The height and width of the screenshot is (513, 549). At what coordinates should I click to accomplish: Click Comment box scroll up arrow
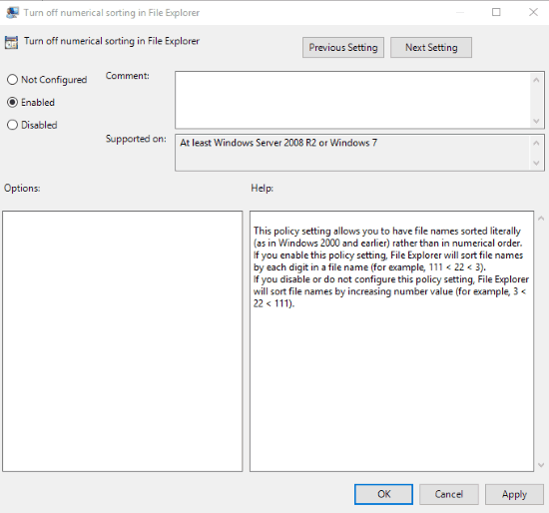(536, 80)
